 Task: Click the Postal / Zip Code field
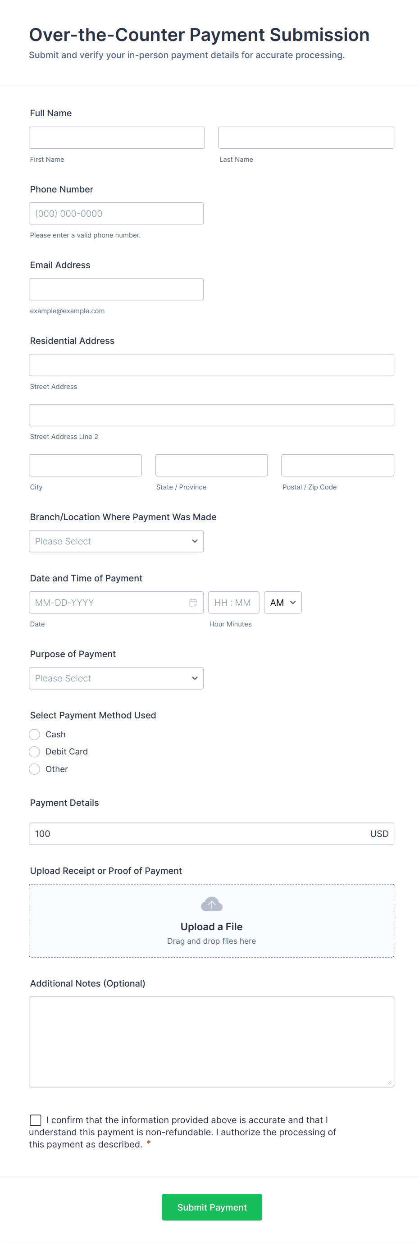337,465
